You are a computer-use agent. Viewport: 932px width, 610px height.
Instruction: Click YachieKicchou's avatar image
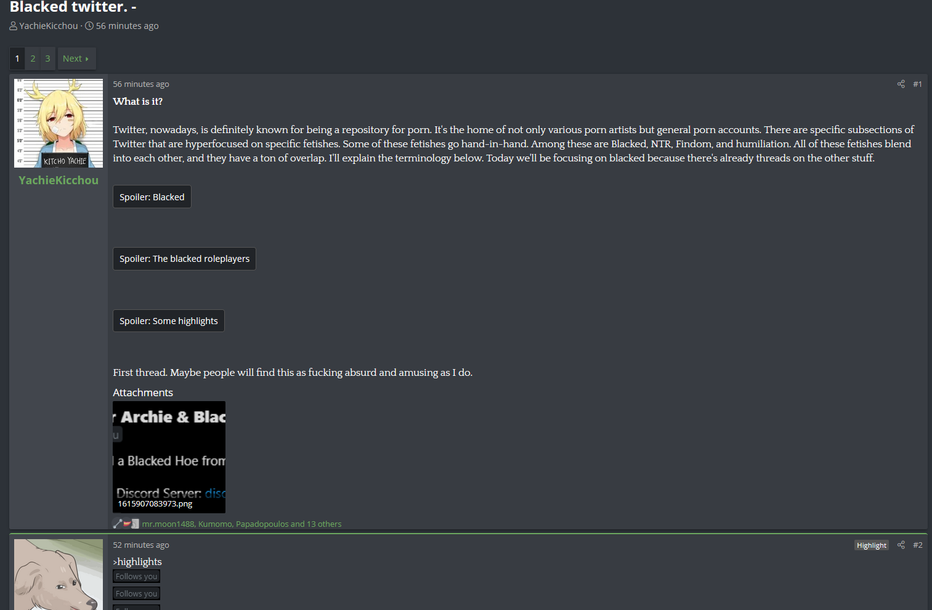click(x=59, y=123)
